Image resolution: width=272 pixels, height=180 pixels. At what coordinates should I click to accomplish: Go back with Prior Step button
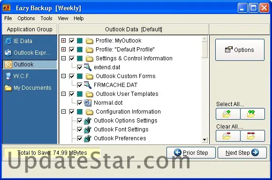(x=191, y=153)
